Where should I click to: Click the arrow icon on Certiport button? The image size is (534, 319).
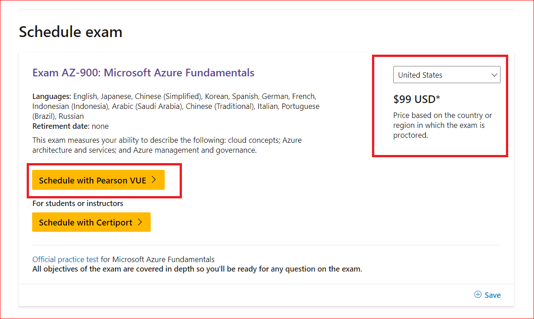point(140,222)
